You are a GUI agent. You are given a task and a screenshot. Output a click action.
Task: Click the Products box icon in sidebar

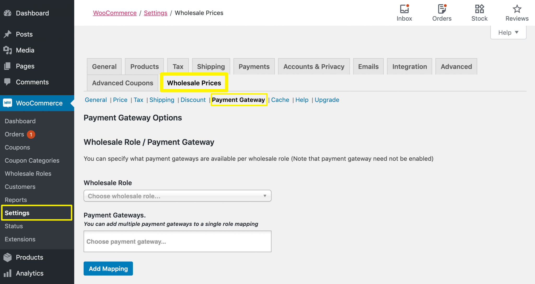8,257
